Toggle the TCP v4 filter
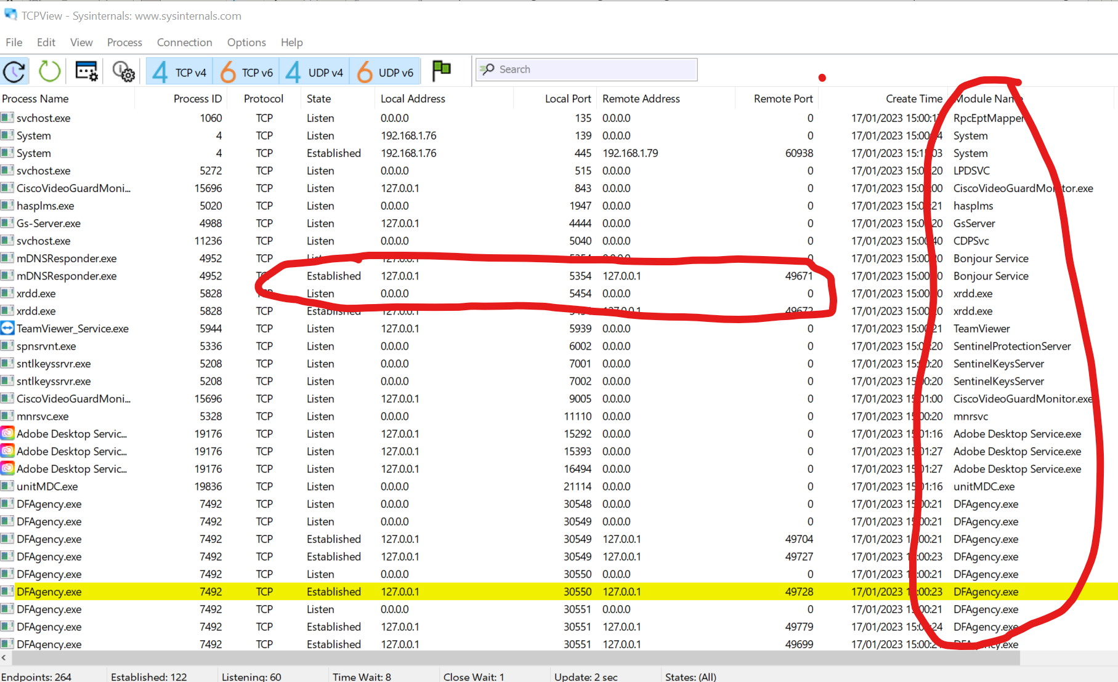1118x682 pixels. pos(179,72)
